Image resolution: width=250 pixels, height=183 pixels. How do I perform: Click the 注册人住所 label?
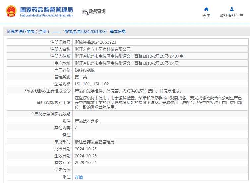[60, 56]
